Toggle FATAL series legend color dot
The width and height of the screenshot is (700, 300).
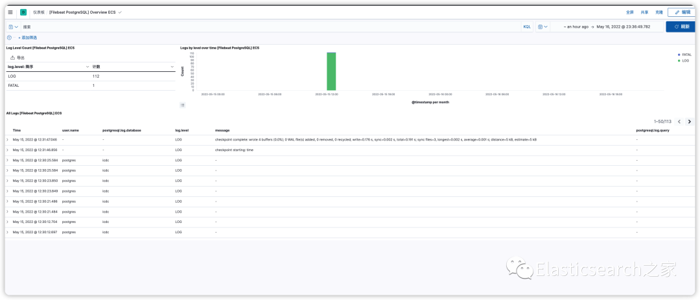coord(679,54)
